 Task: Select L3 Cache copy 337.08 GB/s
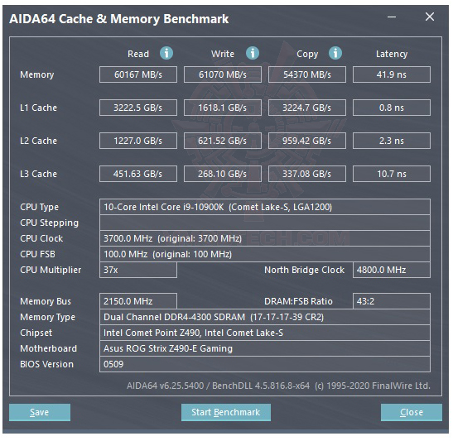[306, 174]
